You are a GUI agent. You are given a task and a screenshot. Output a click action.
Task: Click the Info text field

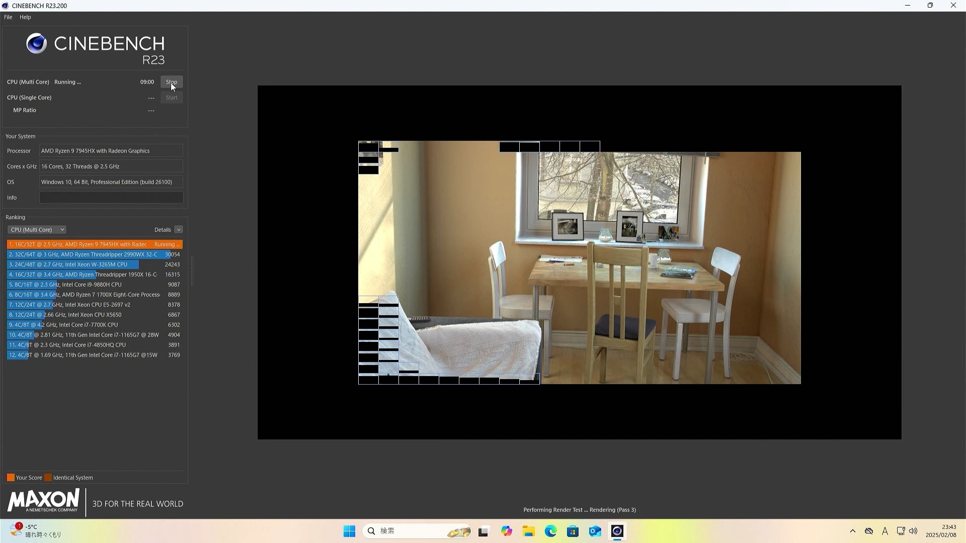pos(111,198)
